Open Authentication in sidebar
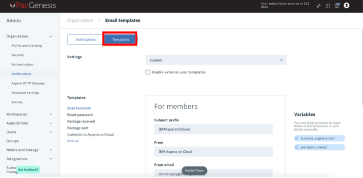The height and width of the screenshot is (178, 363). click(23, 64)
